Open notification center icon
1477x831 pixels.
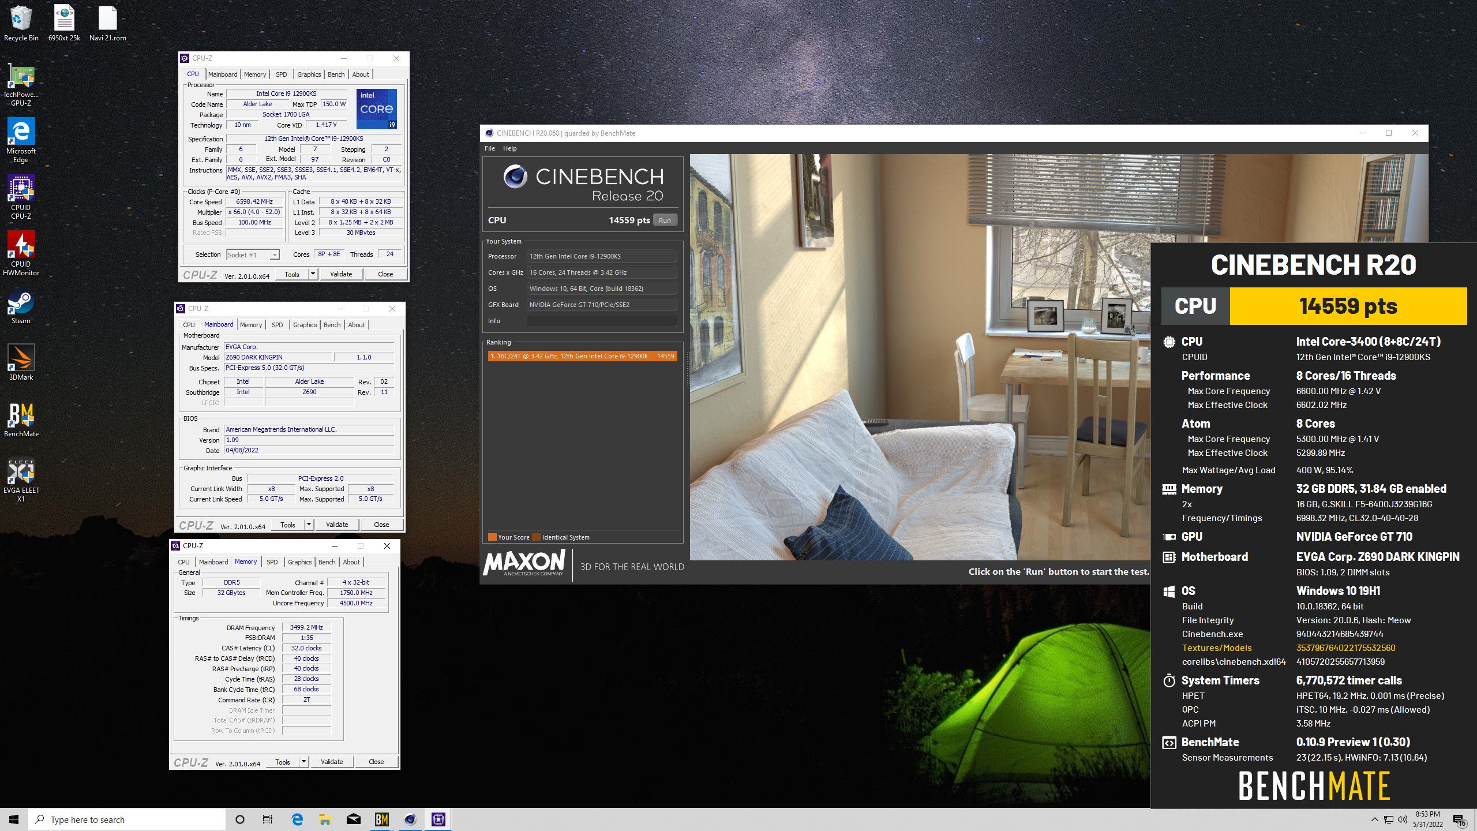coord(1460,820)
